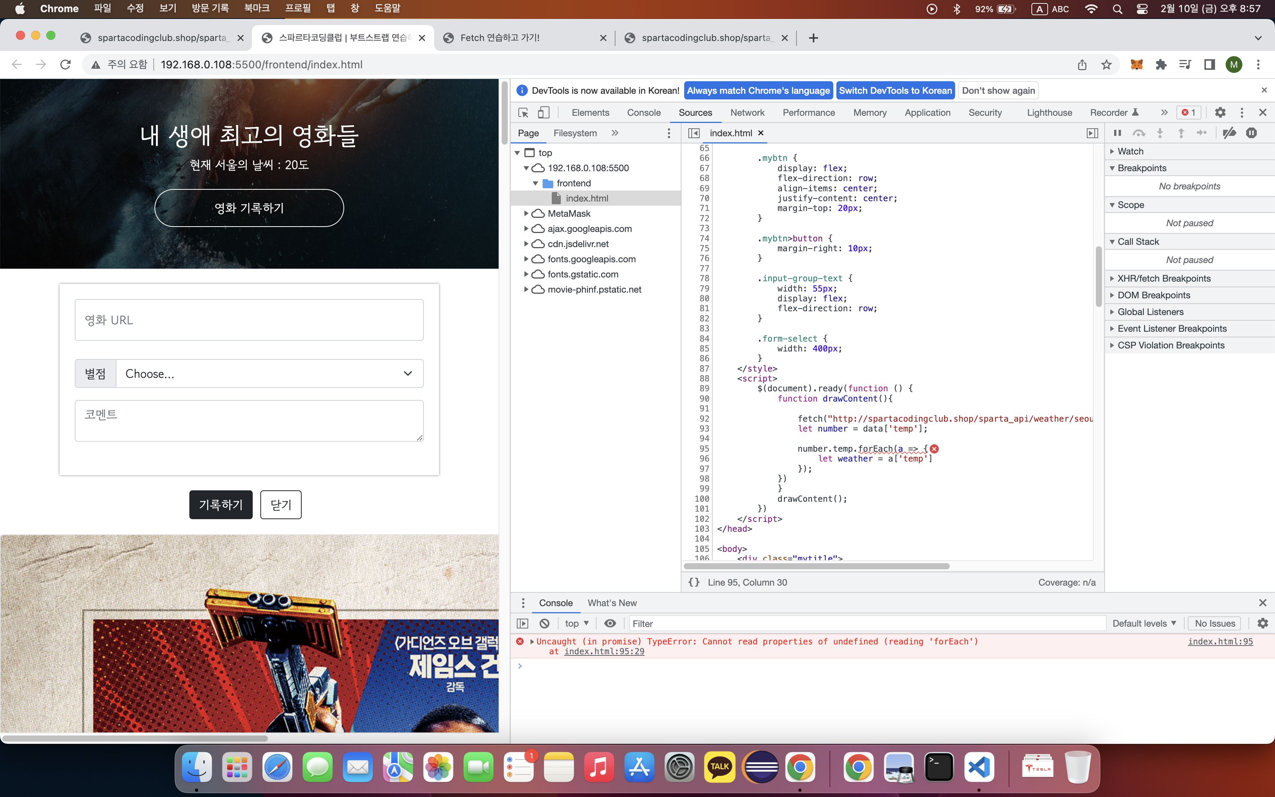This screenshot has width=1275, height=797.
Task: Click Switch DevTools to Korean
Action: tap(895, 91)
